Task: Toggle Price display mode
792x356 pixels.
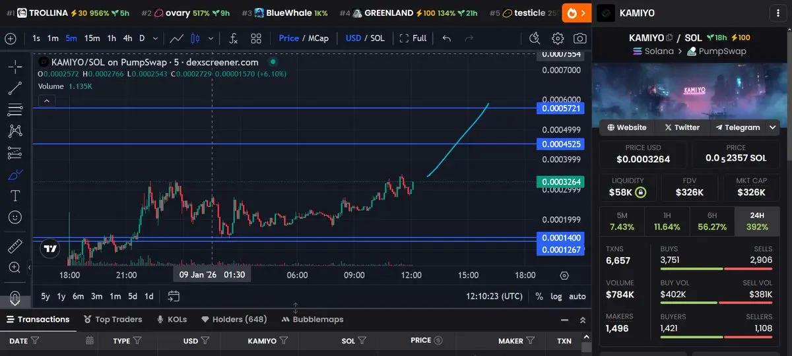Action: coord(289,38)
